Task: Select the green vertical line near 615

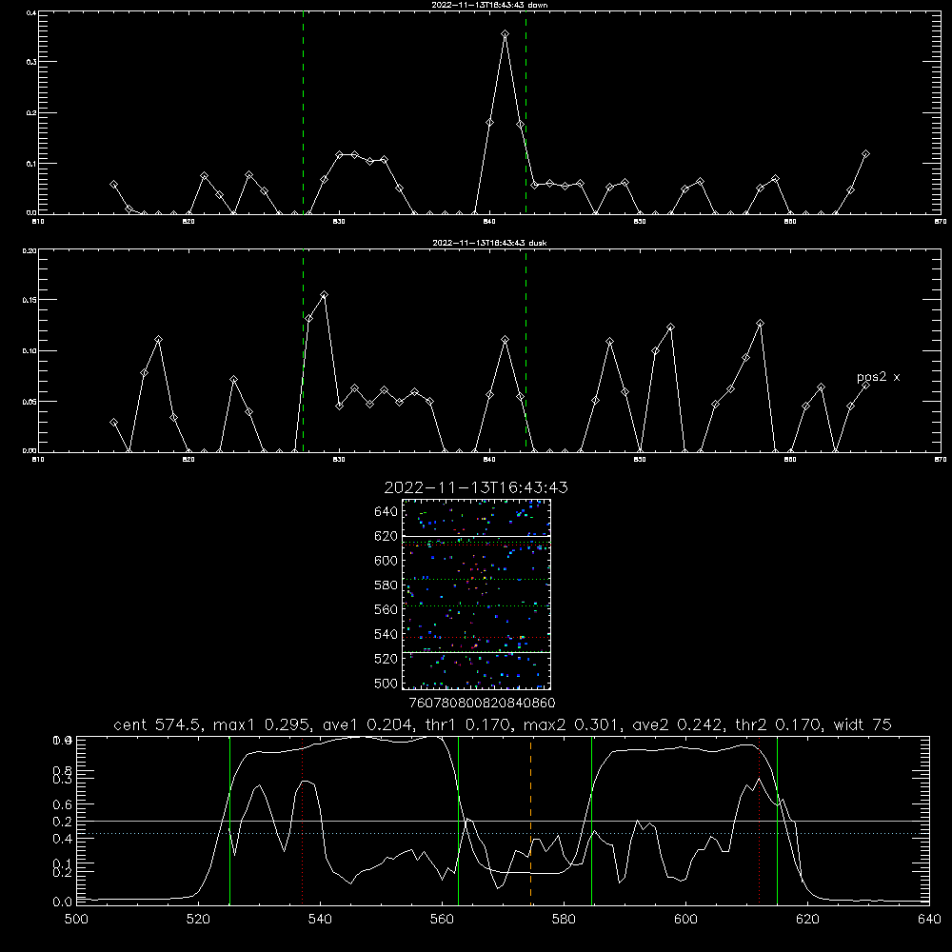Action: 777,821
